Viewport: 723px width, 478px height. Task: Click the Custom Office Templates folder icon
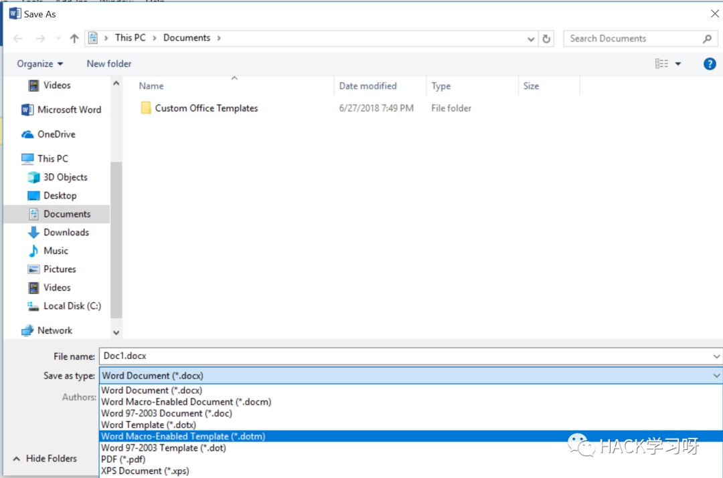point(146,108)
